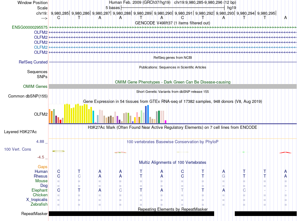Click the 9,980,285 ruler coordinate
The height and width of the screenshot is (221, 297).
pyautogui.click(x=60, y=13)
